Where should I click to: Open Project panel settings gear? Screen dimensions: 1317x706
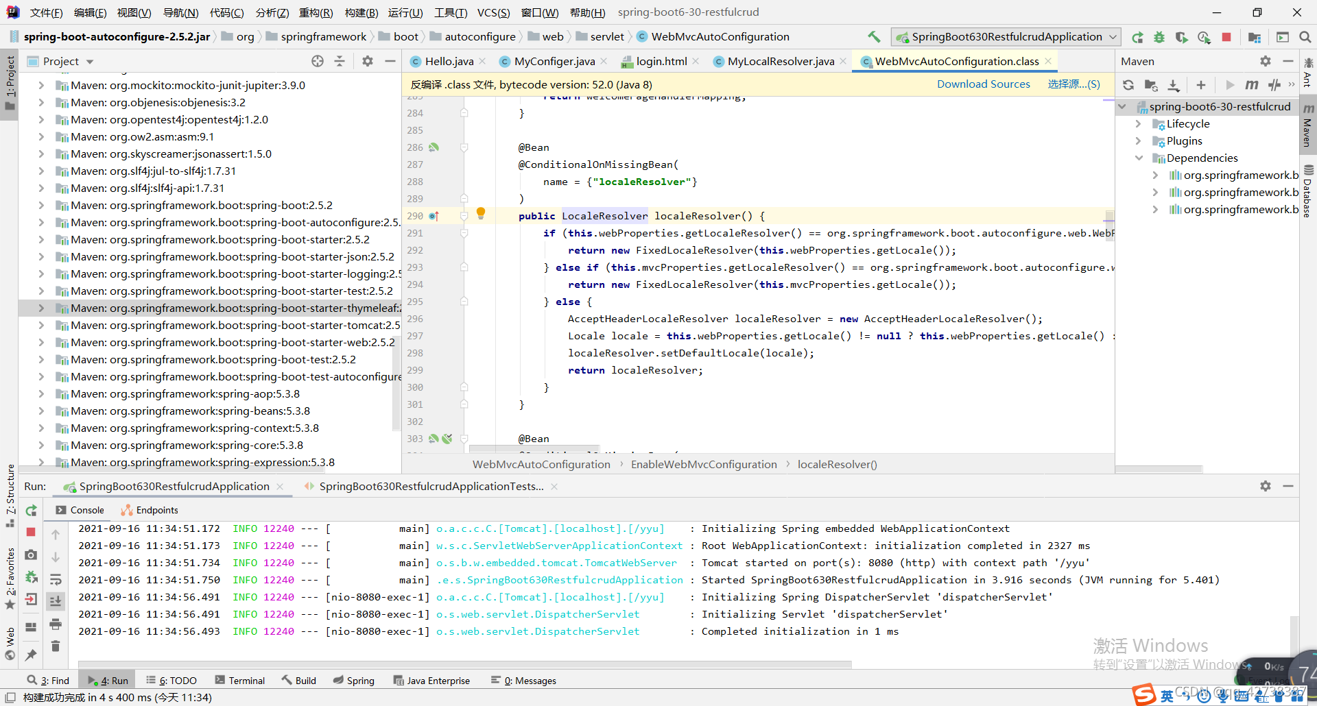click(368, 61)
